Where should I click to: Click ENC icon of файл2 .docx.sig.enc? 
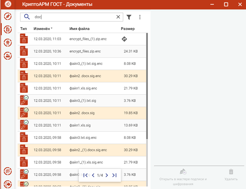point(24,76)
